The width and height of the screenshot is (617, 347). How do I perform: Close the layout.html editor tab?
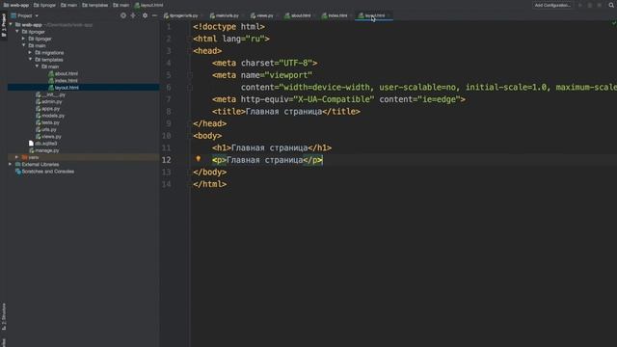point(389,15)
